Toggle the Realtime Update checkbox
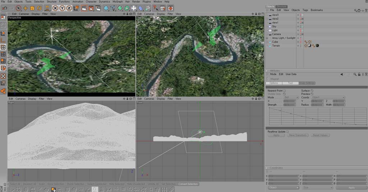Viewport: 368px width, 192px height. (x=287, y=132)
